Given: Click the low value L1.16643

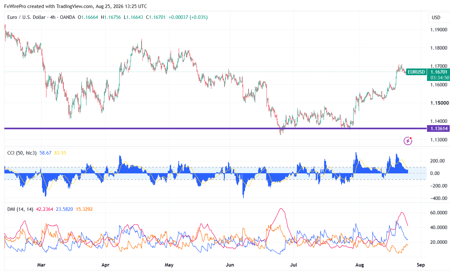Looking at the screenshot, I should tap(133, 17).
